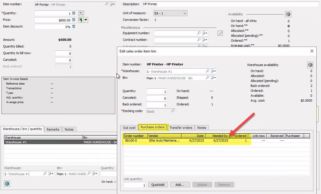Click the Elite Auto Maintena... vendor cell
The height and width of the screenshot is (194, 321).
tap(164, 140)
